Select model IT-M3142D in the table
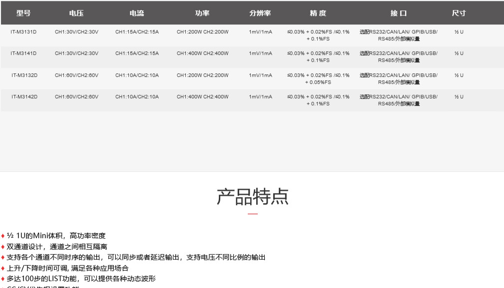The image size is (504, 288). 24,97
